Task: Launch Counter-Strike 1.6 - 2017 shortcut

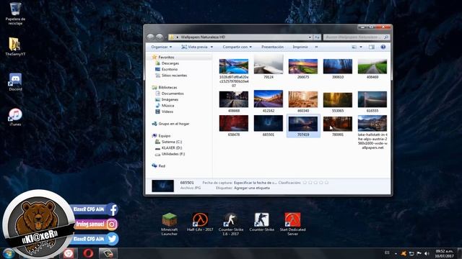Action: tap(231, 224)
